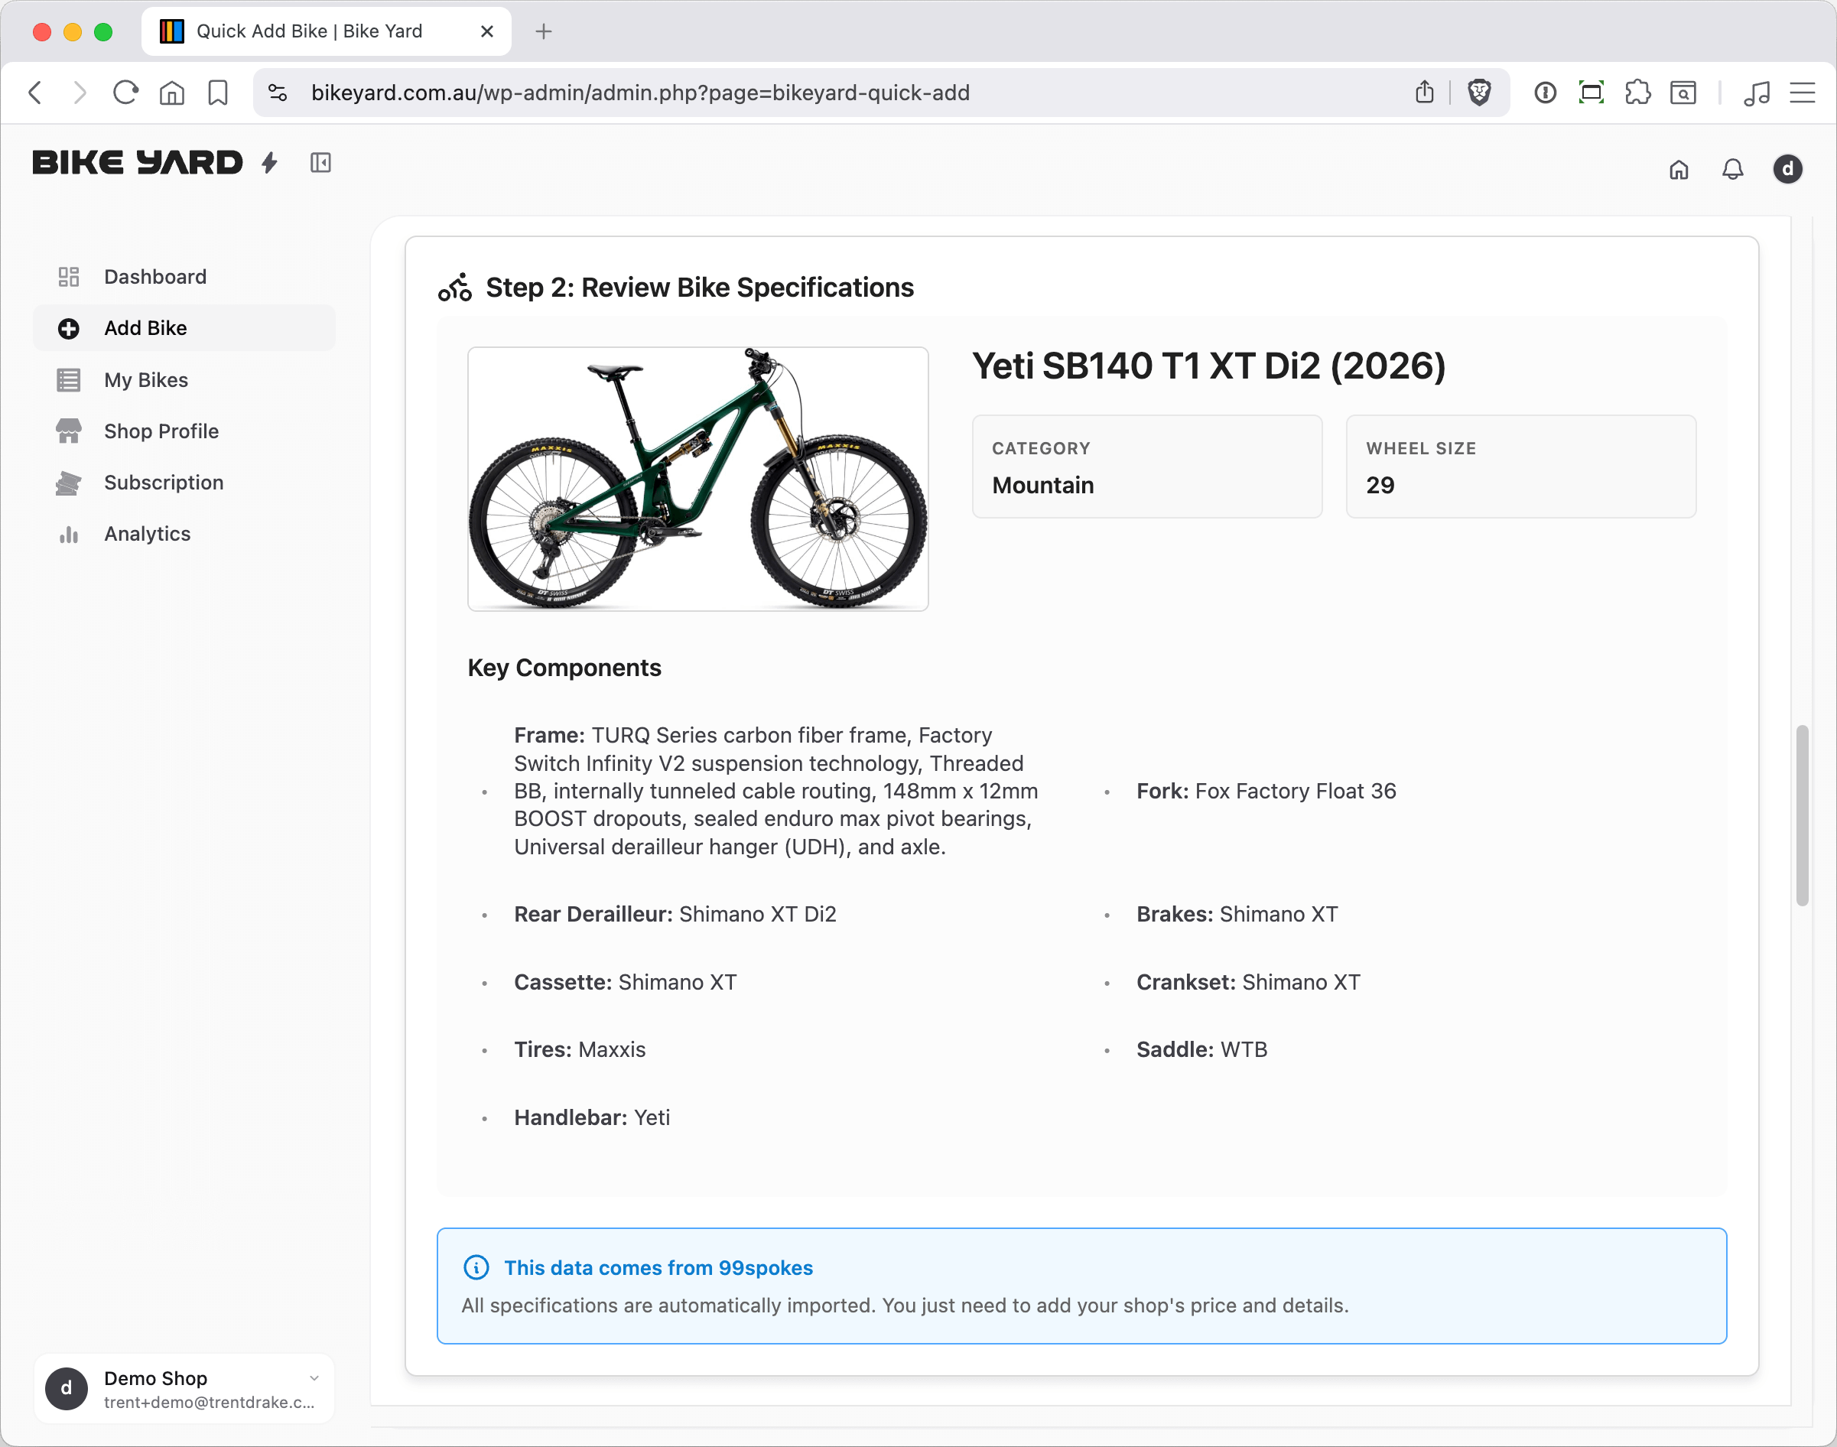This screenshot has width=1837, height=1447.
Task: Open the browser extensions puzzle icon
Action: (1638, 93)
